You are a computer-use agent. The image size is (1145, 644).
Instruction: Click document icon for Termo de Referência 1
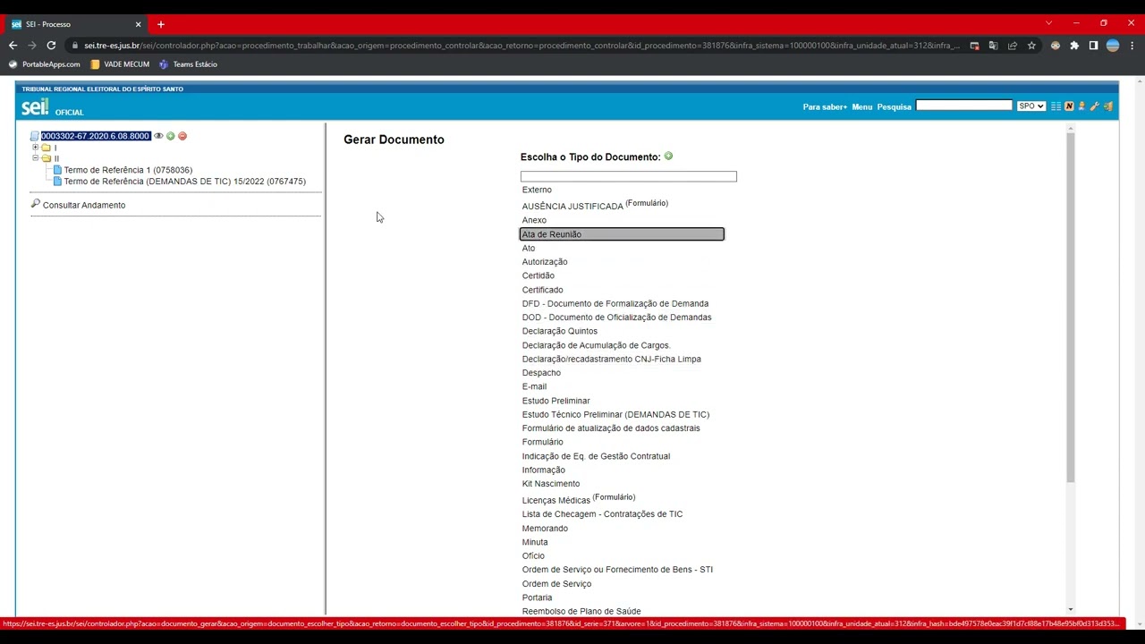pyautogui.click(x=57, y=170)
